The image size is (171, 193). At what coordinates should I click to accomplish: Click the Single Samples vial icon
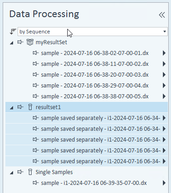coord(30,172)
